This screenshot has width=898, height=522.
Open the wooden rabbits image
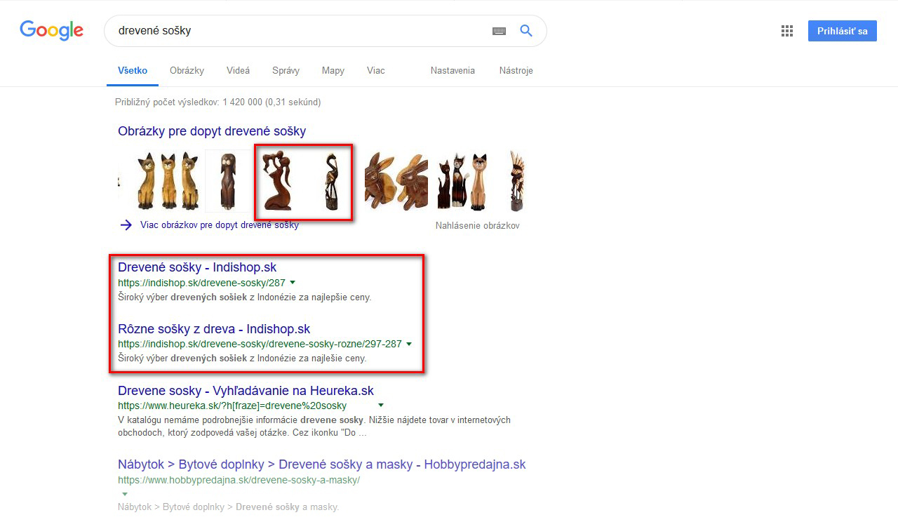[396, 180]
